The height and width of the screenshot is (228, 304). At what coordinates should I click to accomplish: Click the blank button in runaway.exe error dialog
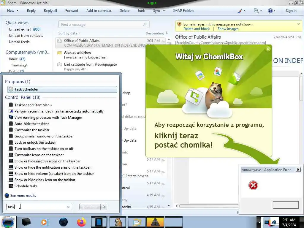coord(286,205)
